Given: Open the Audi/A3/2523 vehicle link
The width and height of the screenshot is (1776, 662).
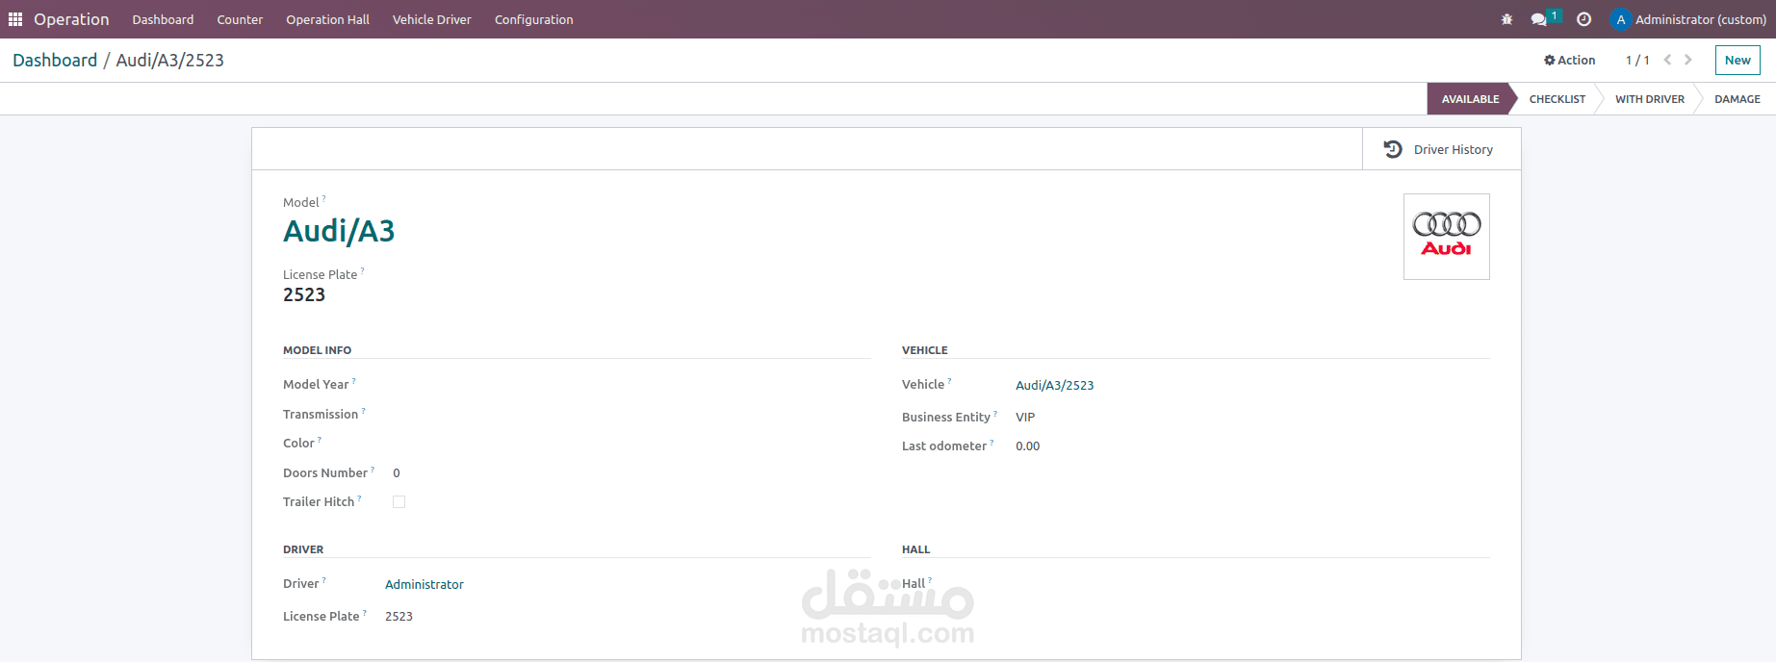Looking at the screenshot, I should [1055, 385].
